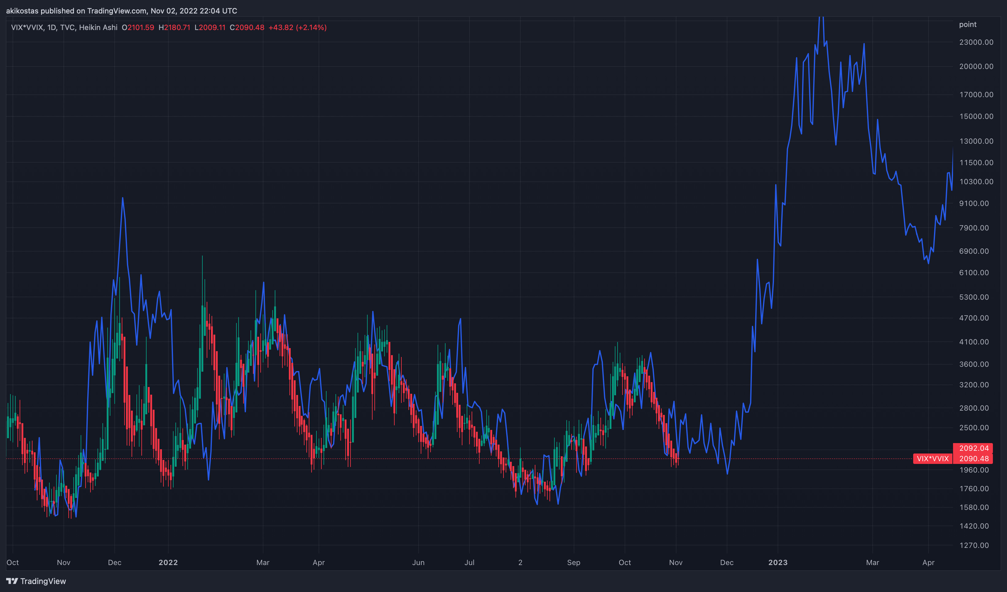This screenshot has width=1007, height=592.
Task: Click the close value C2090.48
Action: [x=247, y=28]
